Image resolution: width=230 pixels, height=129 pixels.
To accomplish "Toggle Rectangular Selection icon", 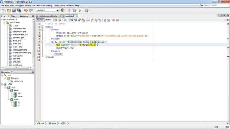I will pyautogui.click(x=87, y=20).
